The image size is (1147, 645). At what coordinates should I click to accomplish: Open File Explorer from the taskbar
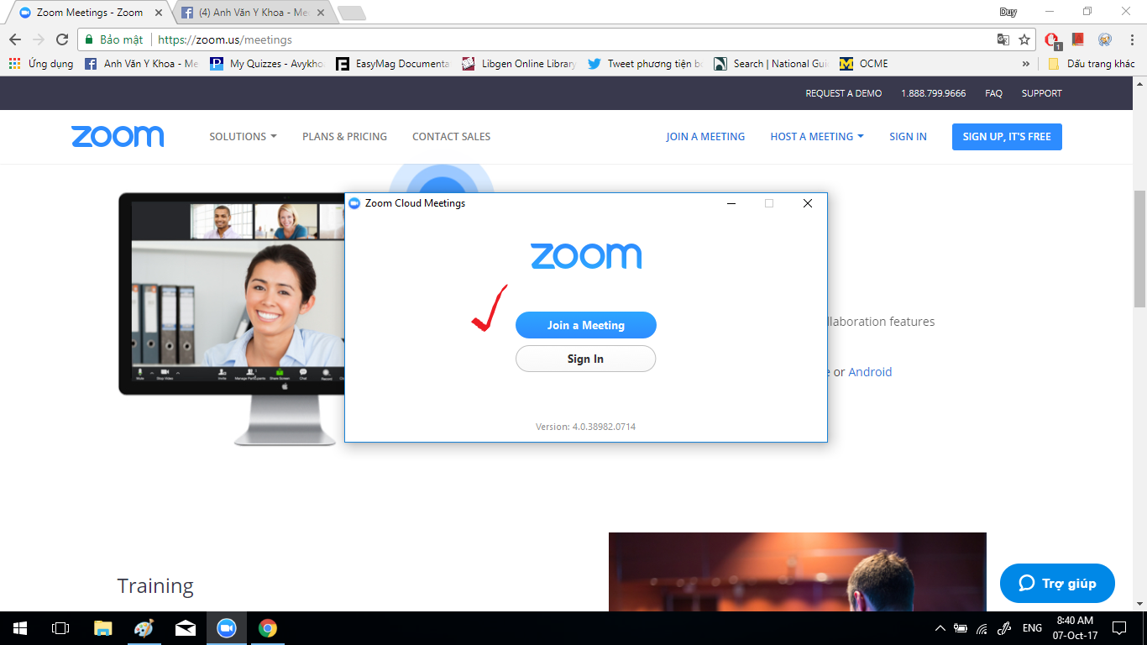tap(102, 628)
